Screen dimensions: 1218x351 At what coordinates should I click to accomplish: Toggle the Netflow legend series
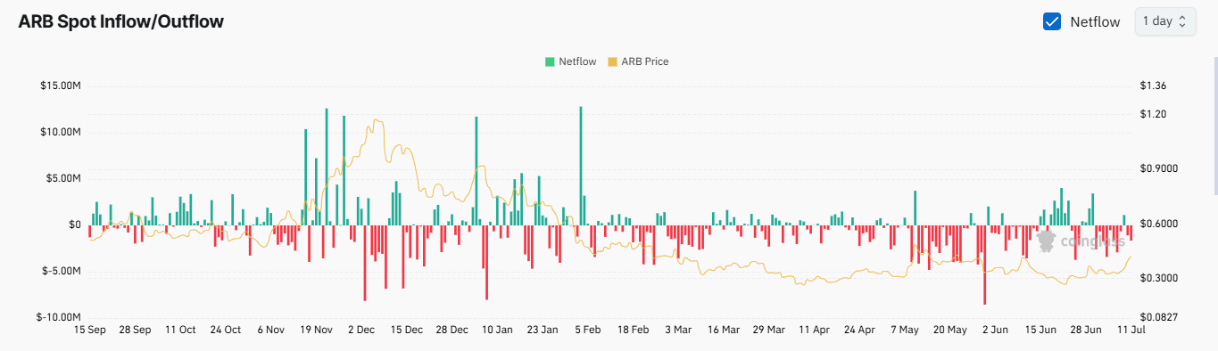(x=570, y=61)
